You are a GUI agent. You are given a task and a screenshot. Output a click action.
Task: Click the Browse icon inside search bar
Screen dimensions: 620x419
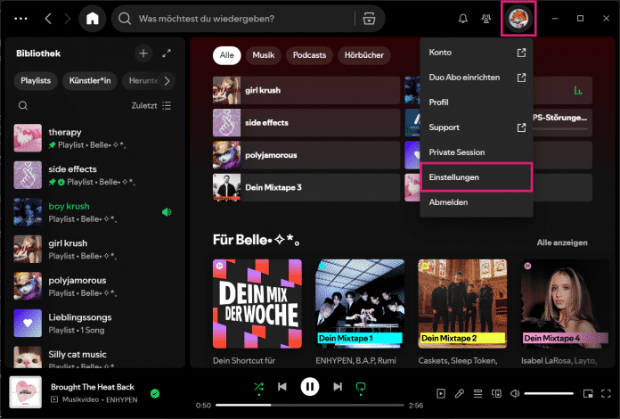pos(368,19)
